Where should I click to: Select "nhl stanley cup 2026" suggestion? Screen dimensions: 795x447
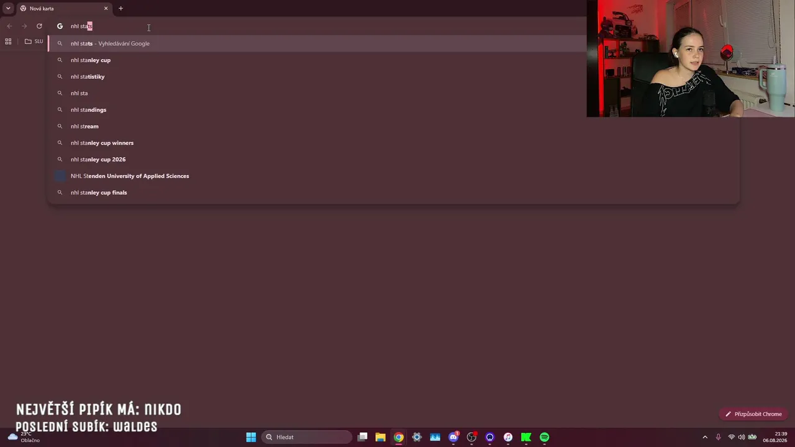pyautogui.click(x=394, y=160)
